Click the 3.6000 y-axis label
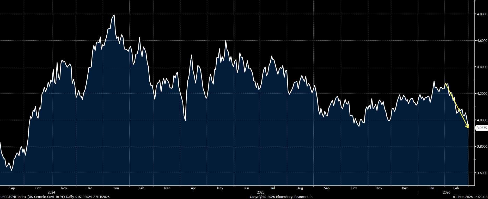 pos(482,173)
